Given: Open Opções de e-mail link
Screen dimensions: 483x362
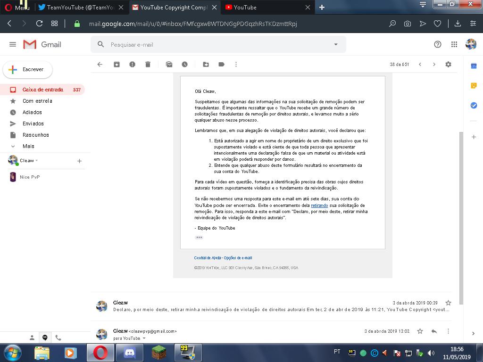Looking at the screenshot, I should (x=238, y=258).
